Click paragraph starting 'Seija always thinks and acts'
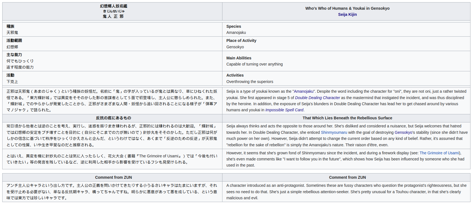Image resolution: width=473 pixels, height=204 pixels. (x=347, y=135)
